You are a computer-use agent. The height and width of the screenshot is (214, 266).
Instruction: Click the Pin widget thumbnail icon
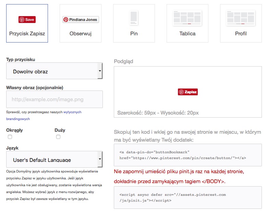click(x=134, y=18)
